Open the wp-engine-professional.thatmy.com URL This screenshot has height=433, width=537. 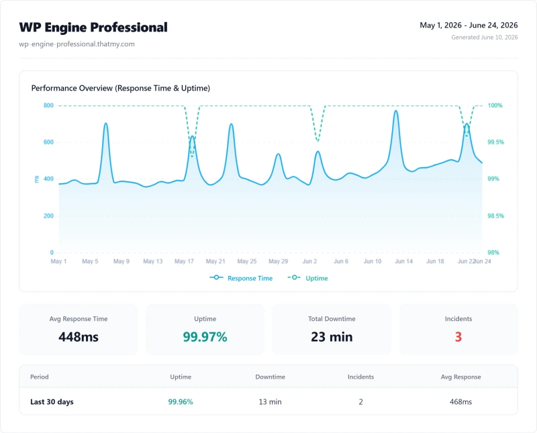[77, 44]
